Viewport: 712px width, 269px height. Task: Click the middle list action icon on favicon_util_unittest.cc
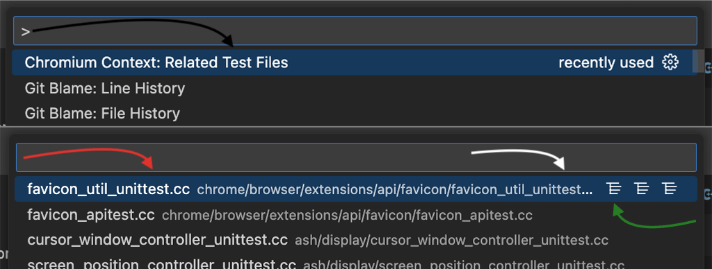(x=642, y=189)
